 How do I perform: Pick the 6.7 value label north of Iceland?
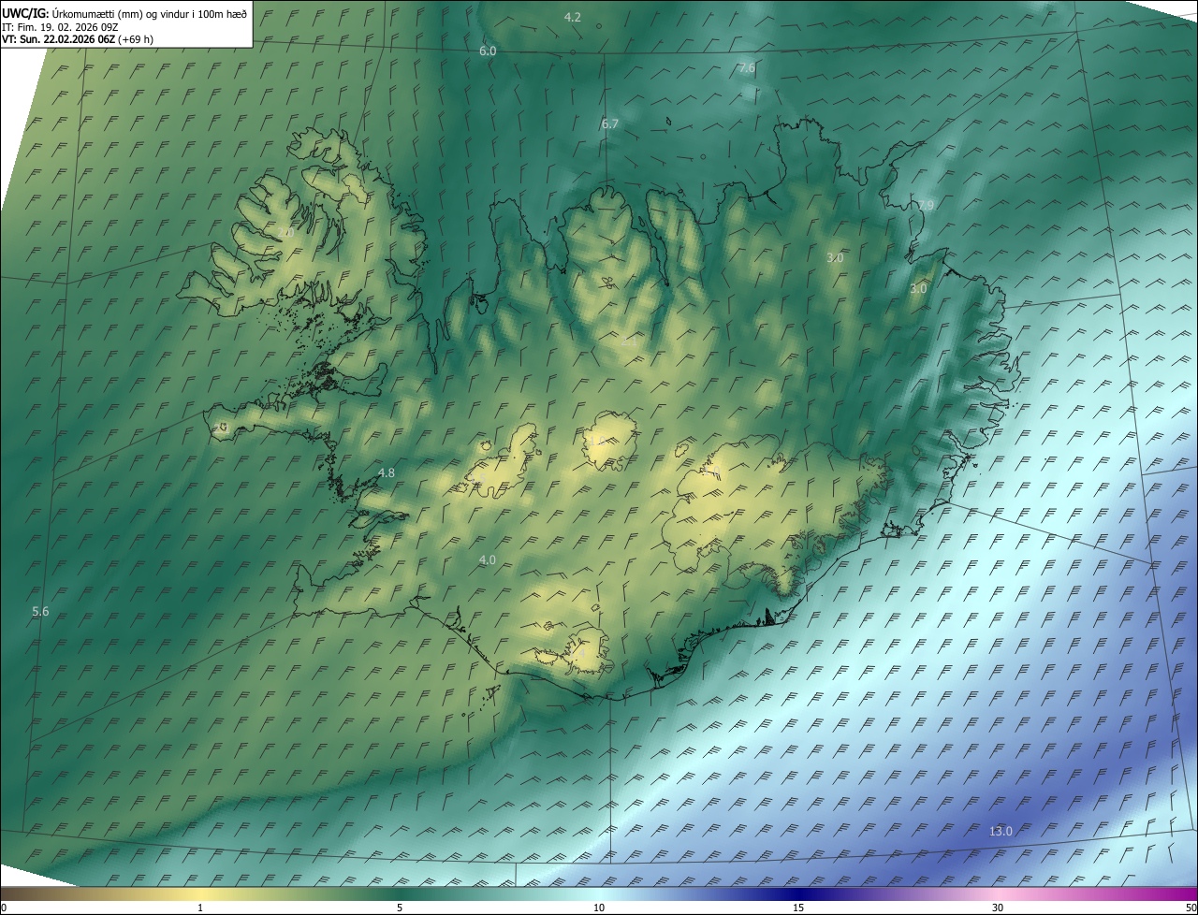pos(610,123)
